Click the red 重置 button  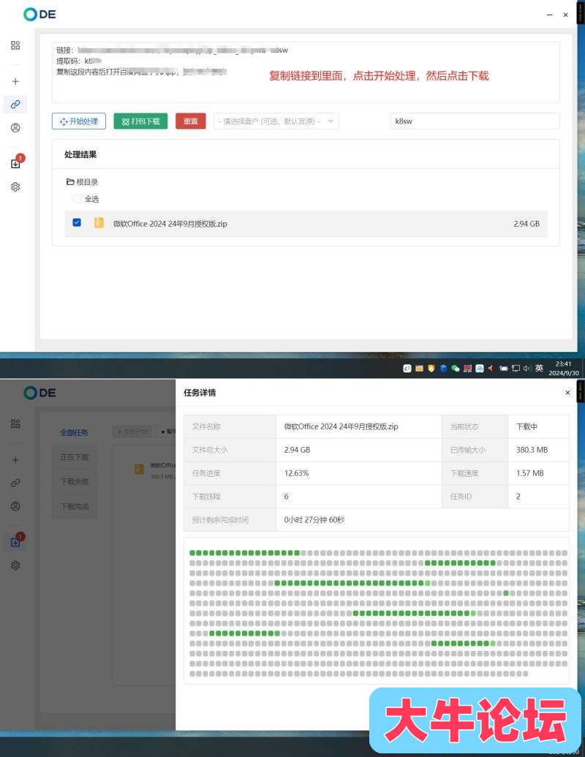click(x=191, y=121)
